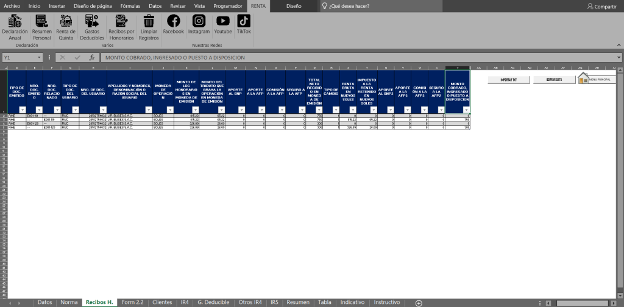Click the sheet tab scroll right arrow
The height and width of the screenshot is (307, 624).
point(19,303)
